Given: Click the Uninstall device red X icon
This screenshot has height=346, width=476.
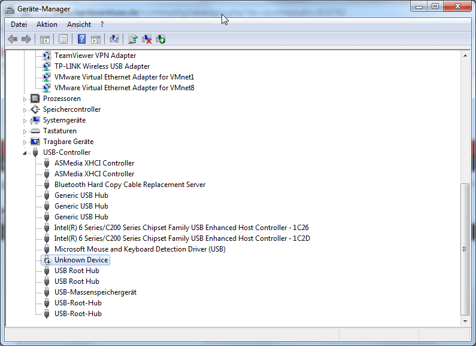Looking at the screenshot, I should click(x=147, y=39).
